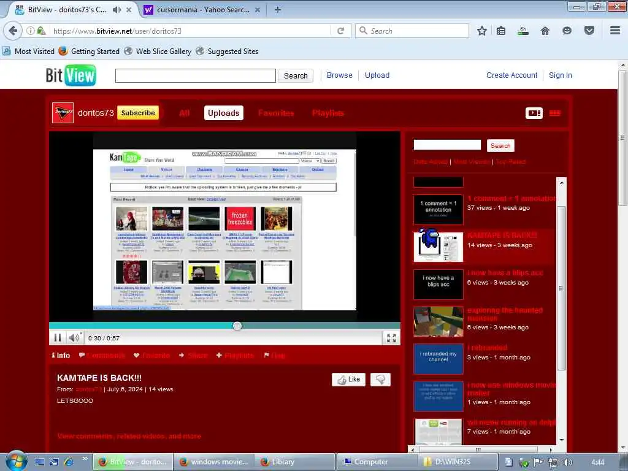Click the thumbs-down dislike button
The width and height of the screenshot is (628, 471).
point(380,379)
